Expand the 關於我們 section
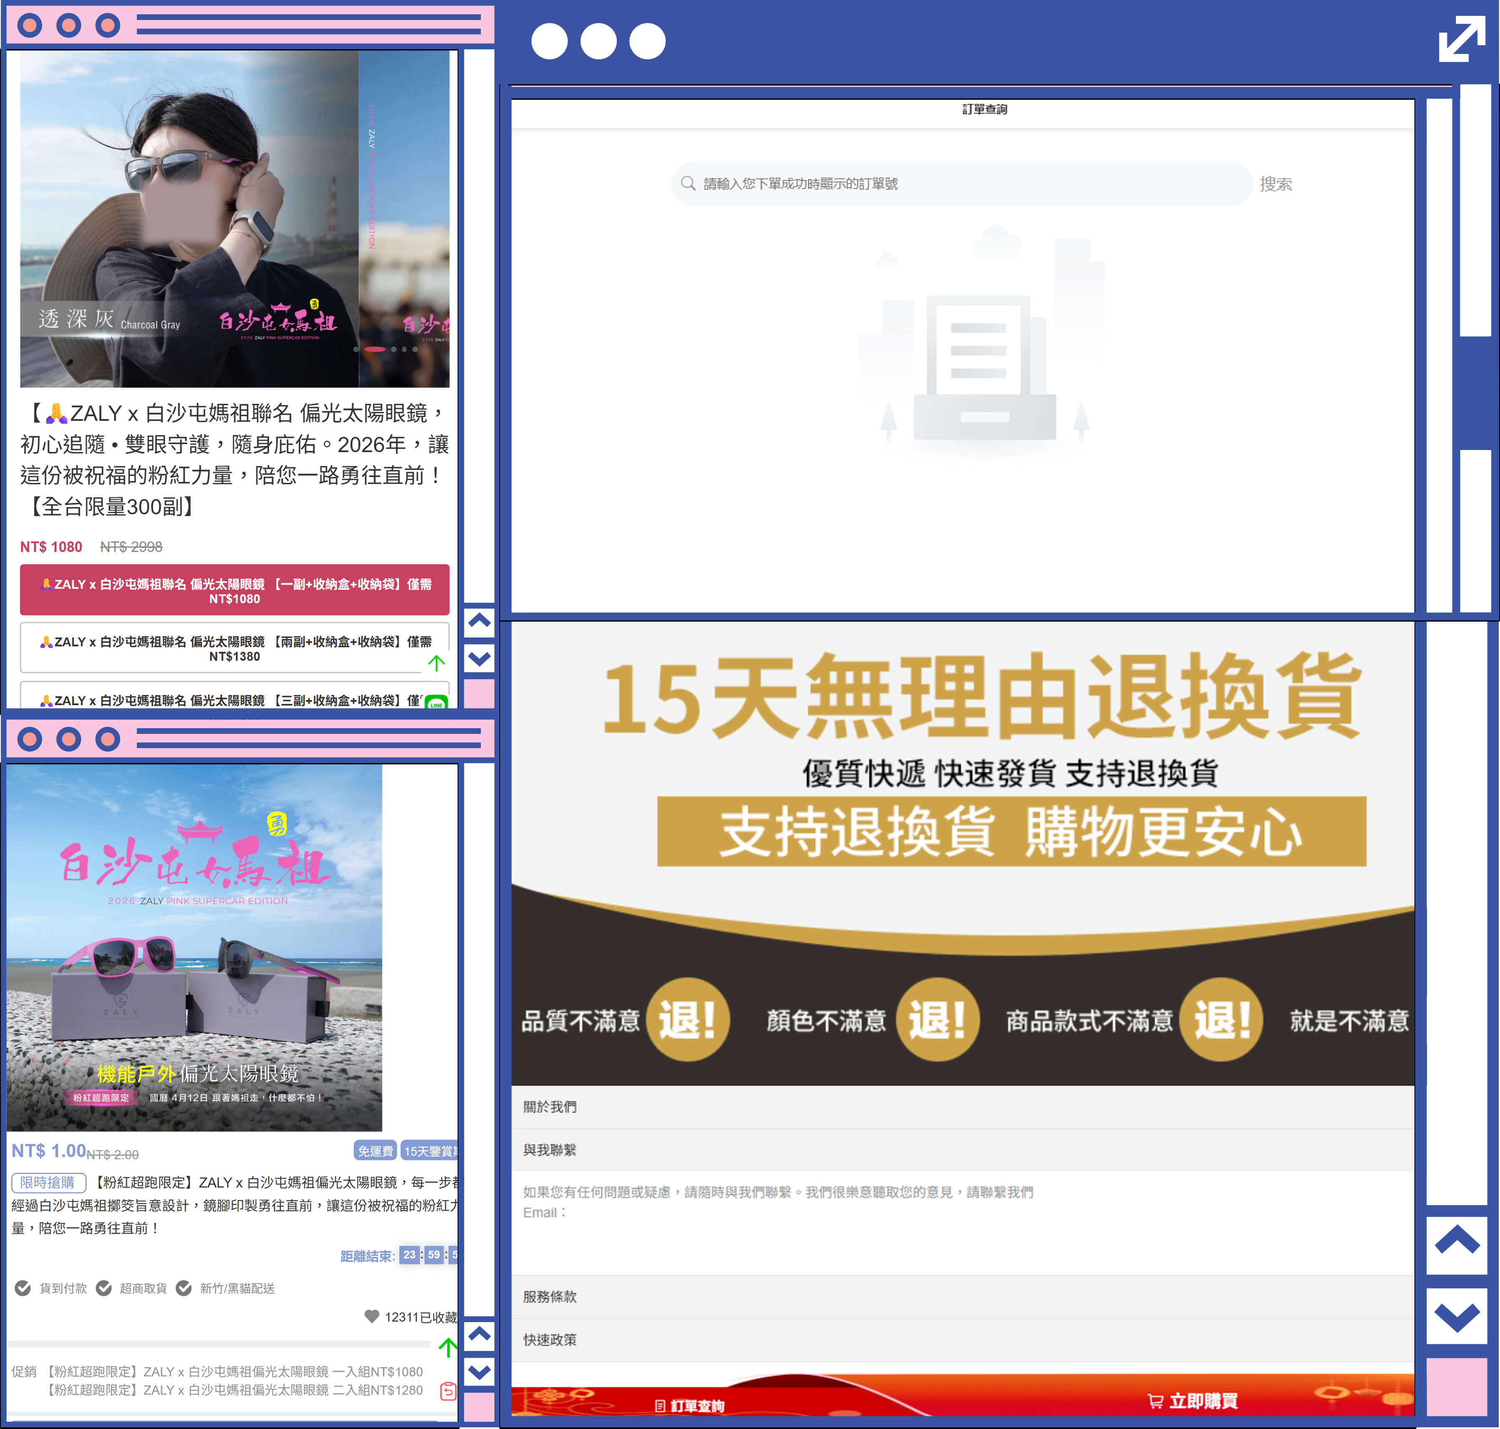Viewport: 1500px width, 1429px height. click(x=550, y=1107)
